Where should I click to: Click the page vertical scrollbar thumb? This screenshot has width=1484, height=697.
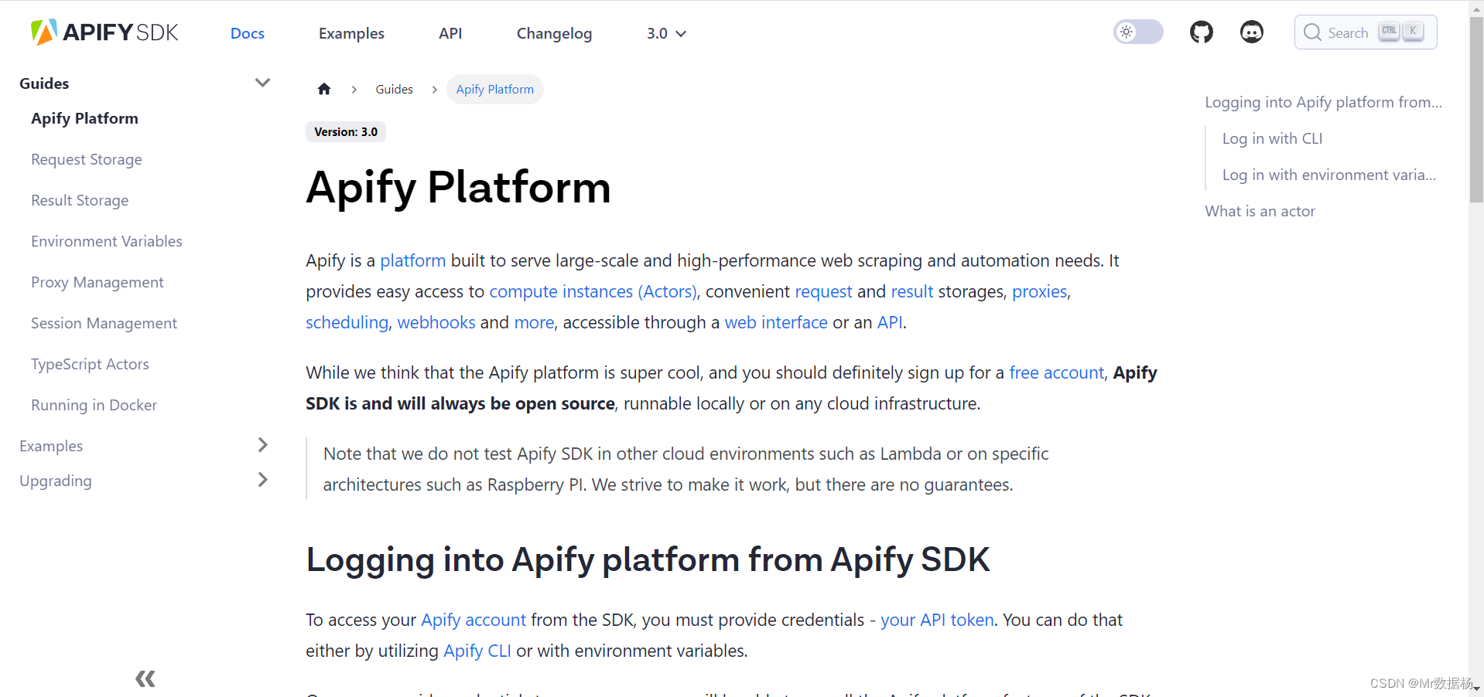click(x=1476, y=108)
